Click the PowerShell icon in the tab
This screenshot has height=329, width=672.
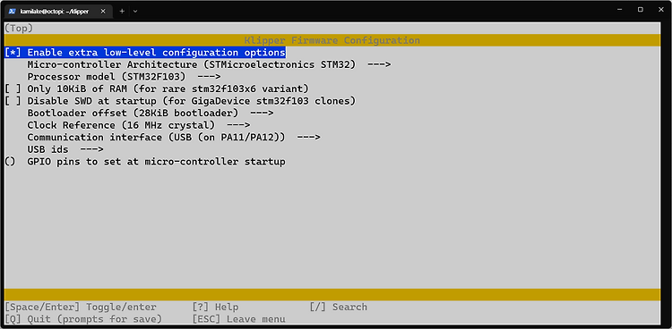pos(13,11)
